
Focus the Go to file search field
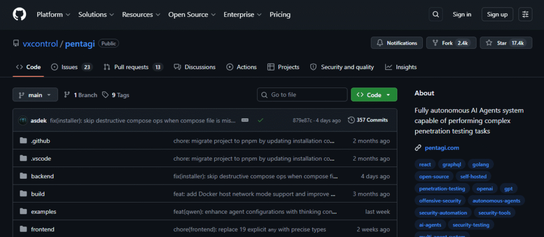tap(302, 94)
